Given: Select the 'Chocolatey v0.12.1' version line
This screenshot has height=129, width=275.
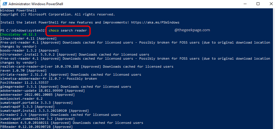Looking at the screenshot, I should tap(18, 34).
